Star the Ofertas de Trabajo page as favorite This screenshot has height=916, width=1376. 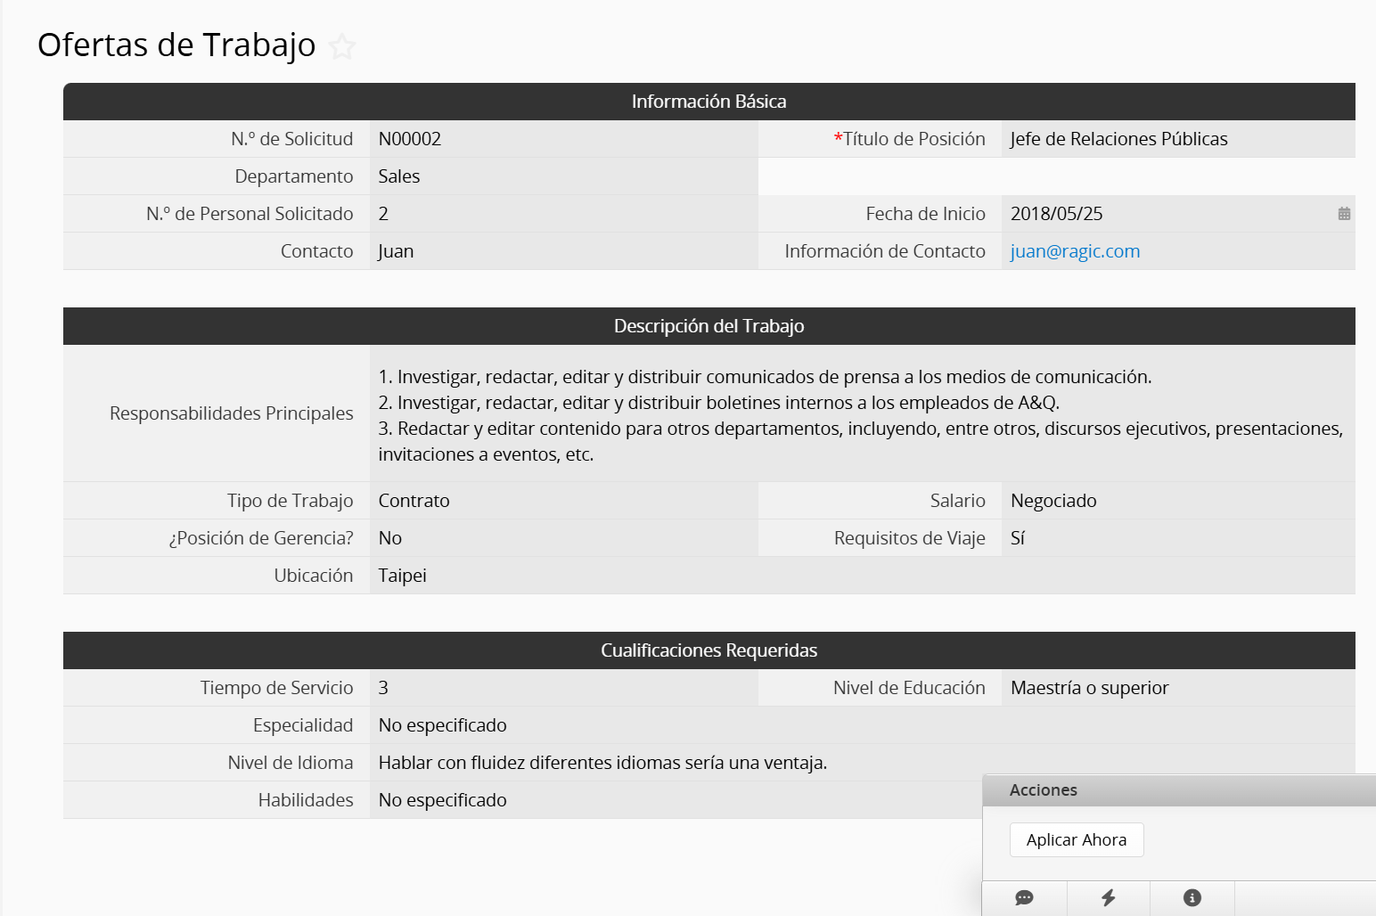342,46
